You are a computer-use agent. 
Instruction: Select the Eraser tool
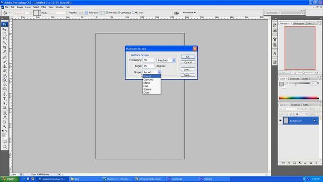point(5,75)
